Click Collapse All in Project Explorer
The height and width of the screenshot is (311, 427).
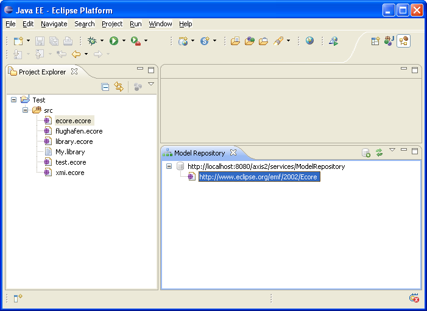coord(105,87)
